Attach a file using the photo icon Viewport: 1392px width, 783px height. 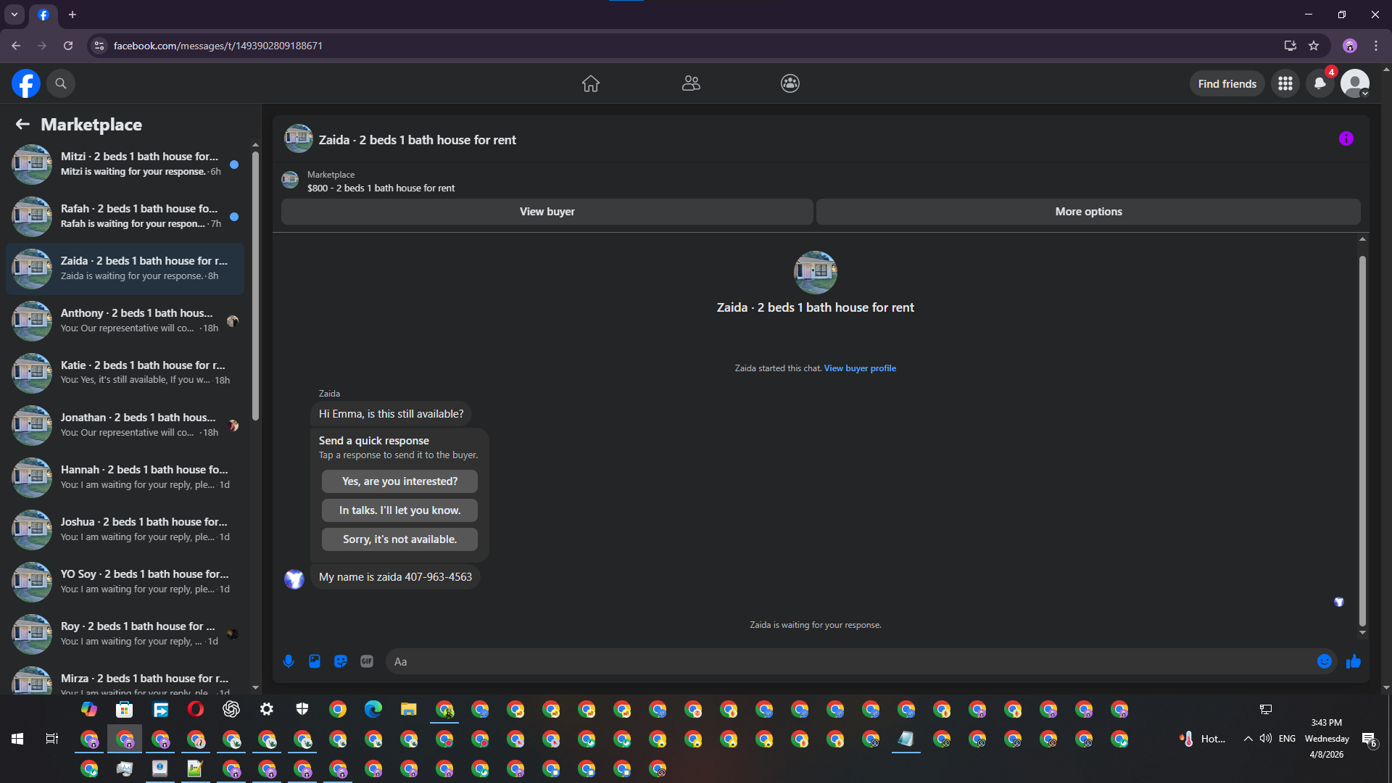pyautogui.click(x=315, y=661)
